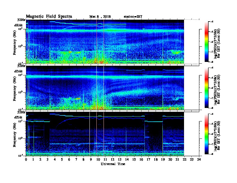Click the "Universal Time" axis label
Image resolution: width=237 pixels, height=183 pixels.
(x=113, y=164)
